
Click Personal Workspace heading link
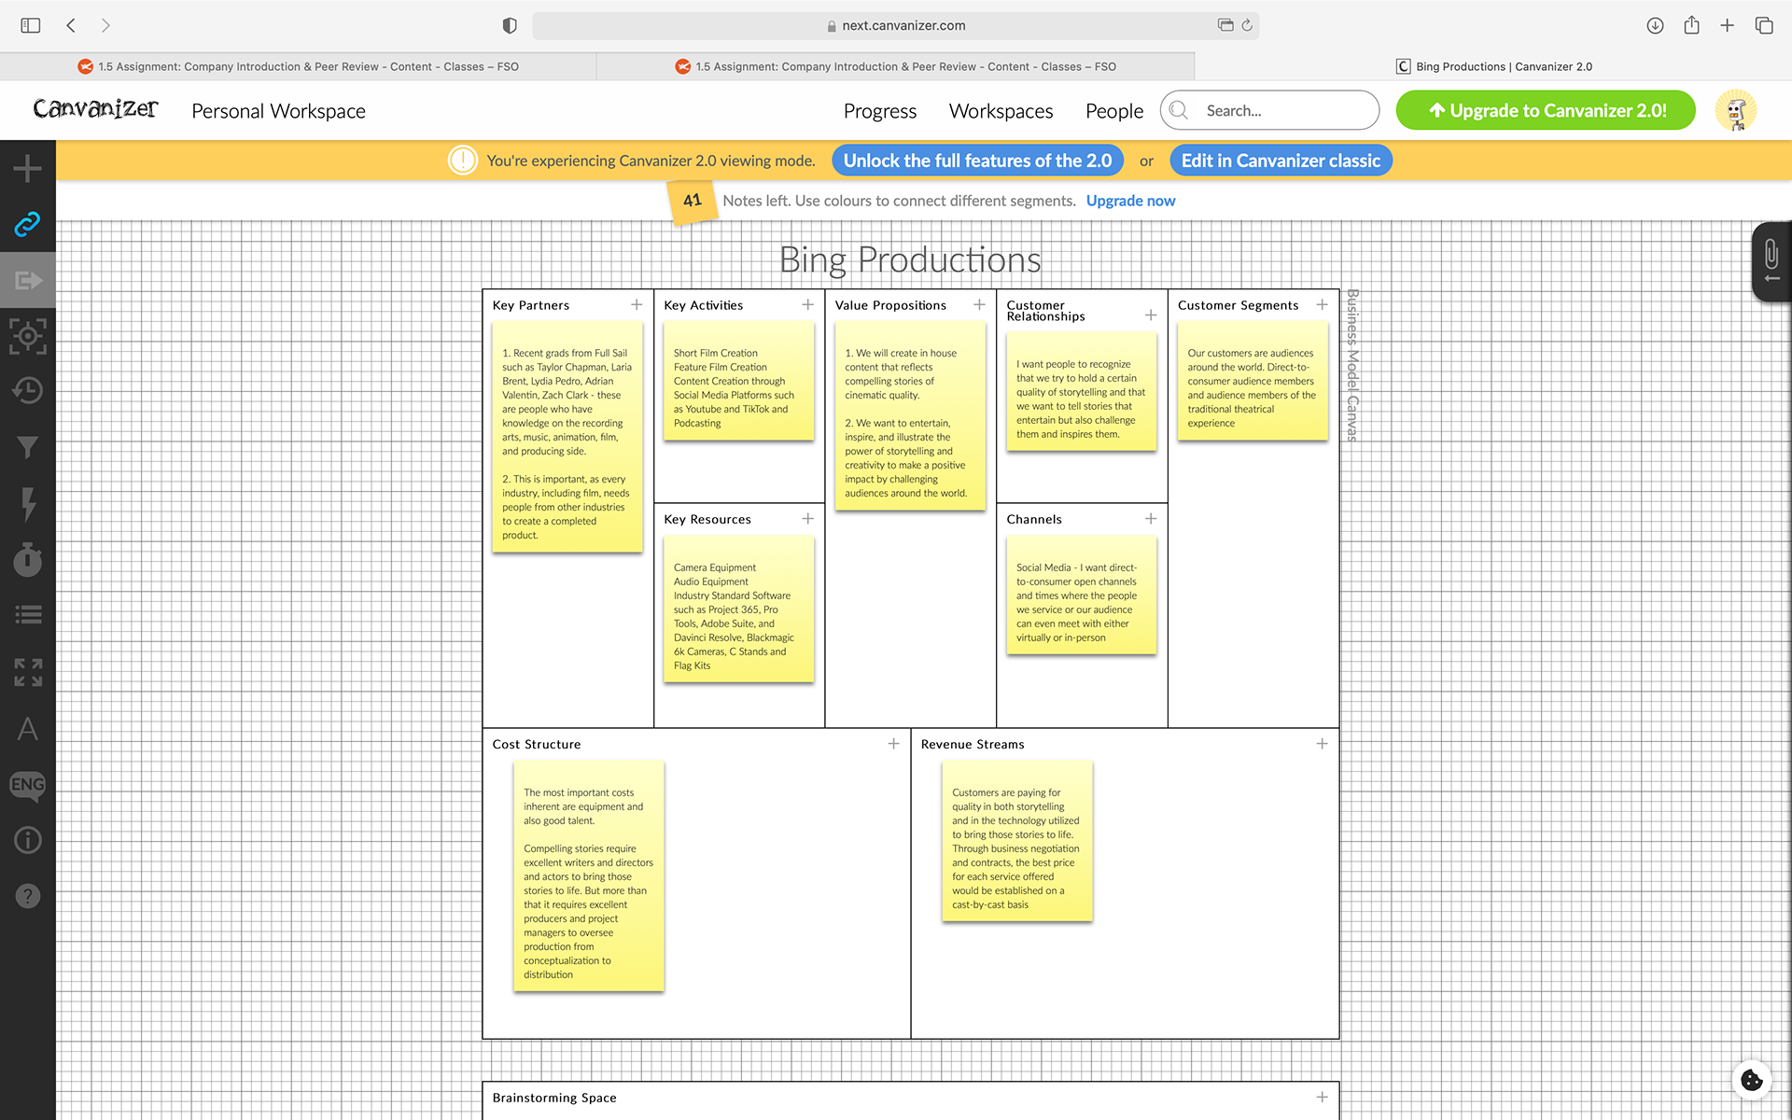coord(278,111)
